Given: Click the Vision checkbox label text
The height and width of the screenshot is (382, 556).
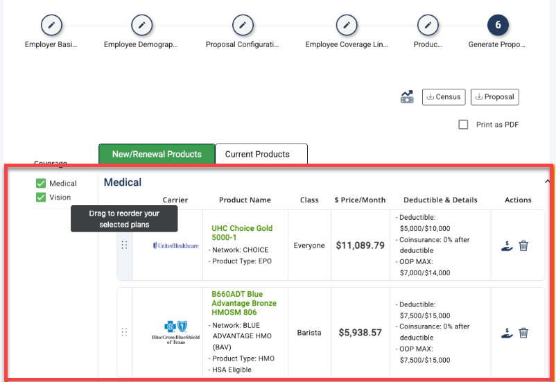Looking at the screenshot, I should click(60, 197).
